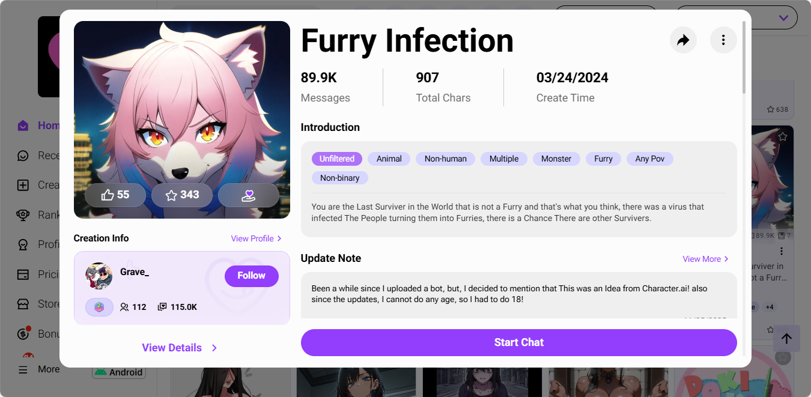This screenshot has height=397, width=811.
Task: Open the three-dot more options menu
Action: pos(723,40)
